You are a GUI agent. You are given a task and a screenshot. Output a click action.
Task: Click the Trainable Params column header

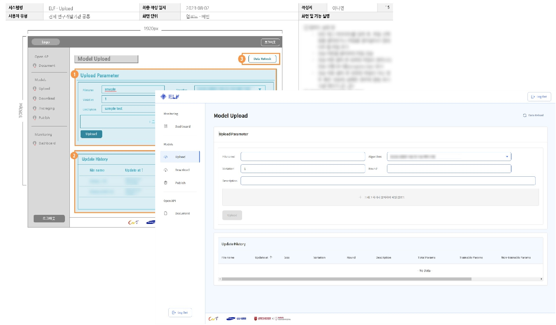coord(471,258)
